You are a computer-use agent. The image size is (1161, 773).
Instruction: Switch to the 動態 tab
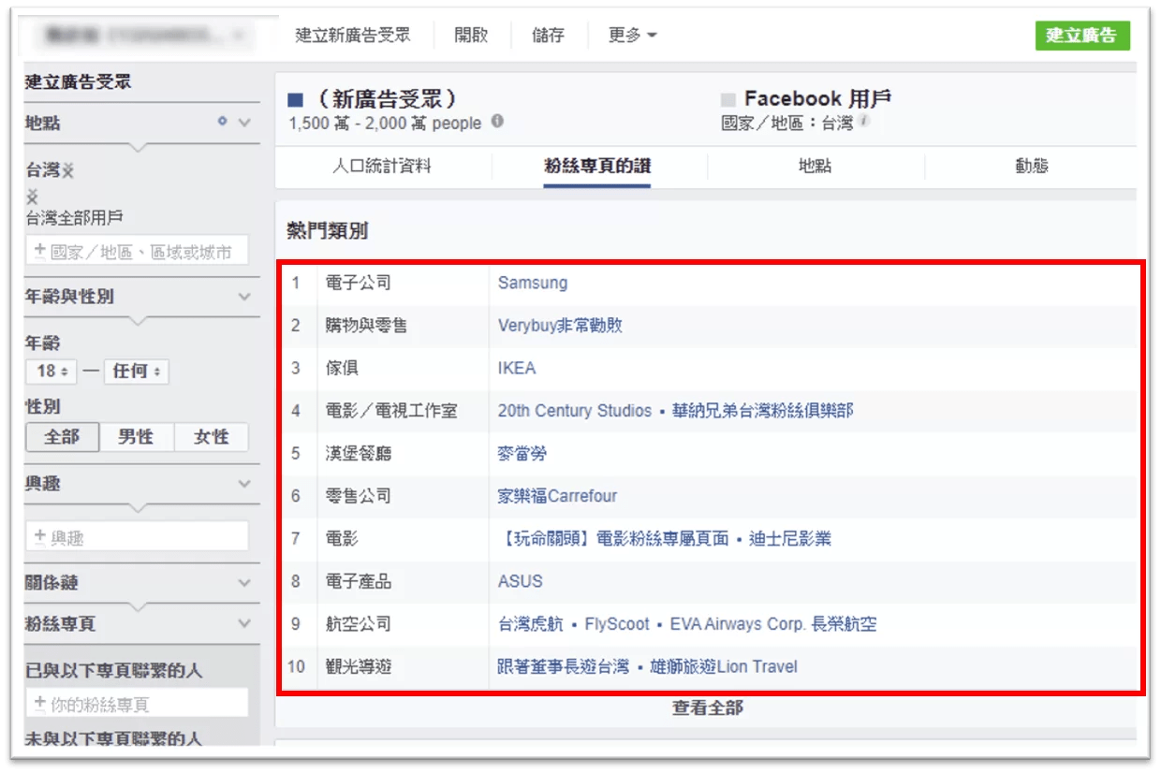point(1031,167)
